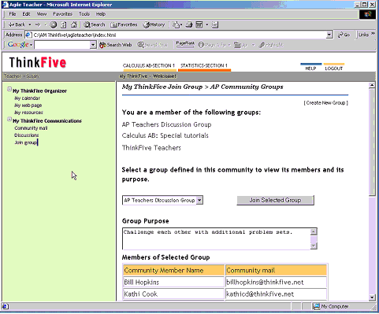Switch to Statistics-Section 1 tab
Screen dimensions: 379x314
click(204, 65)
